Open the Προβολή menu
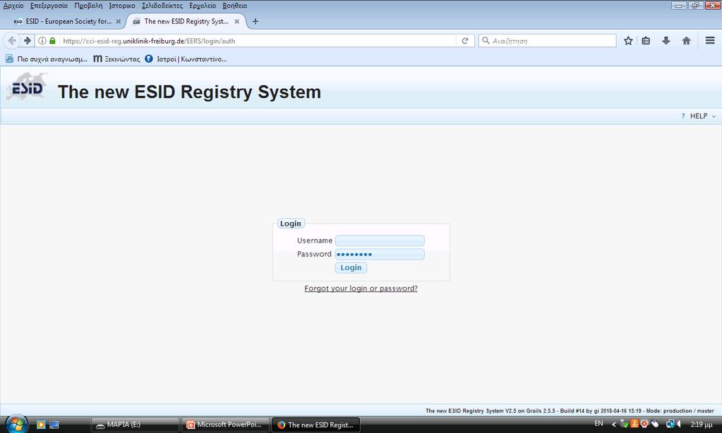The height and width of the screenshot is (433, 722). pyautogui.click(x=88, y=6)
